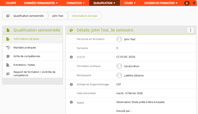
Task: Click Informations de base breadcrumb
Action: pos(85,16)
